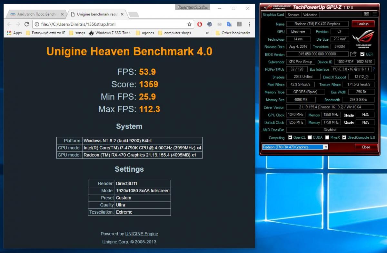Click the CPU model i7-4790K cell

click(143, 148)
